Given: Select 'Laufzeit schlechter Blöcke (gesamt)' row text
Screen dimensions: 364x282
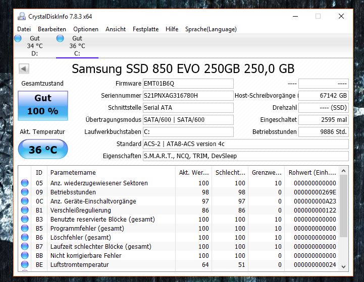Looking at the screenshot, I should (101, 247).
